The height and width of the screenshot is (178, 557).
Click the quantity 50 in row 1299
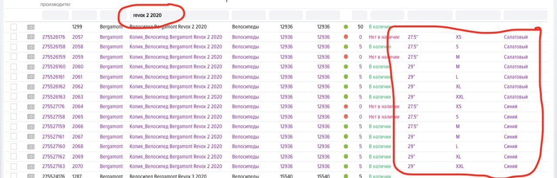360,27
